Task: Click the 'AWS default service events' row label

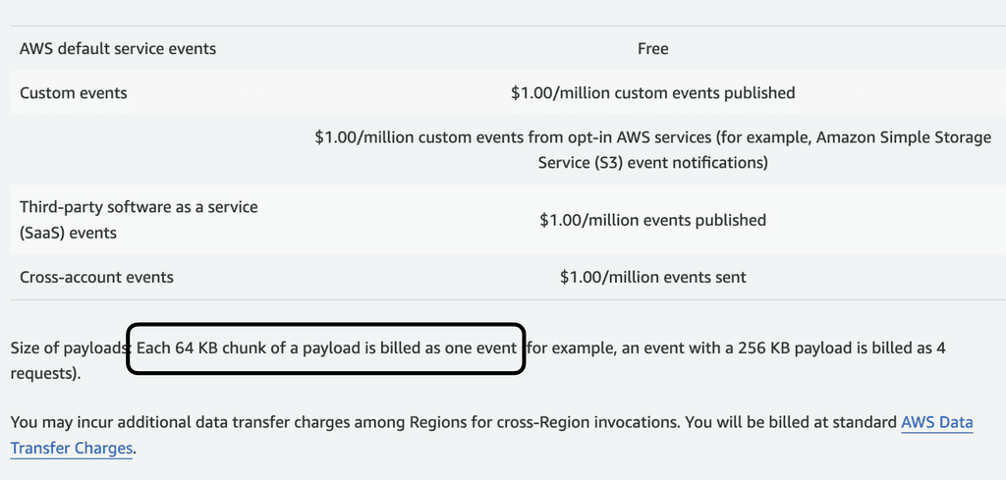Action: coord(118,48)
